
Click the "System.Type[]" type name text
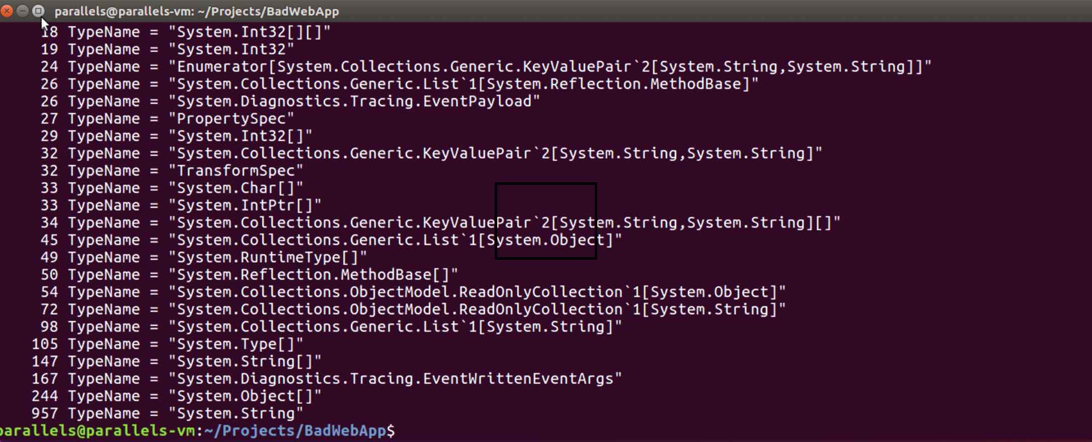coord(236,344)
